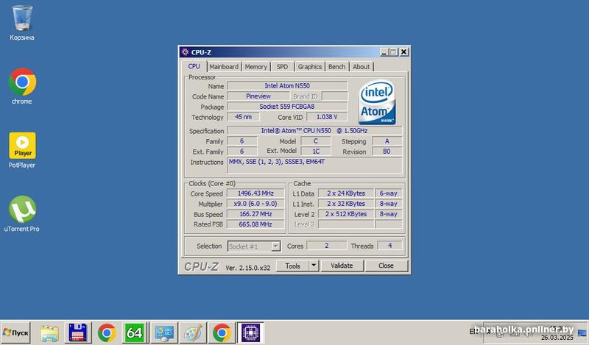The image size is (589, 345).
Task: Open Chrome taskbar icon beside the floppy disk
Action: (107, 332)
